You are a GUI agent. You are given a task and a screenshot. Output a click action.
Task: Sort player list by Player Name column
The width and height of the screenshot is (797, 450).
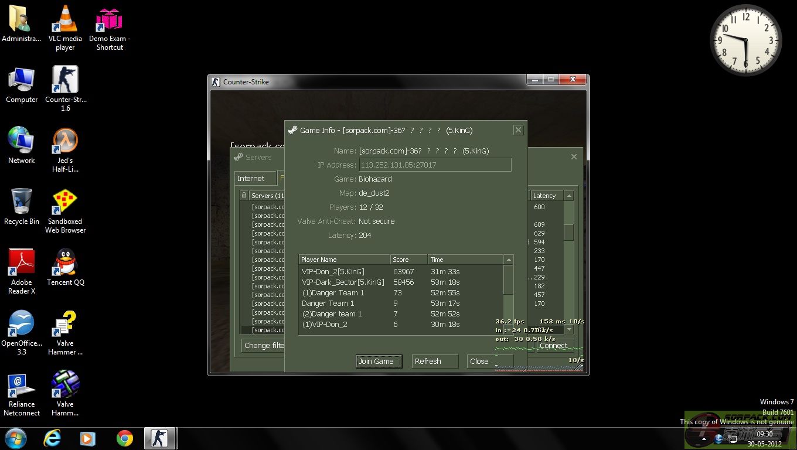pos(344,260)
